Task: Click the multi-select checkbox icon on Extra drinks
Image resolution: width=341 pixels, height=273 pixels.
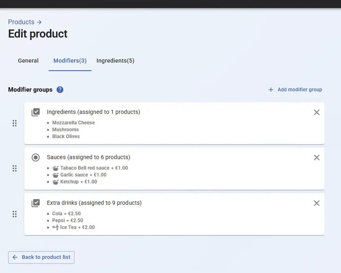Action: pyautogui.click(x=36, y=203)
